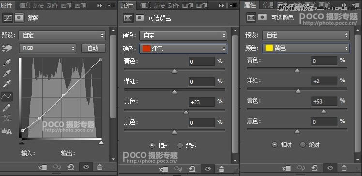Expand hidden tabs arrows in curves panel
The image size is (362, 176).
click(100, 5)
